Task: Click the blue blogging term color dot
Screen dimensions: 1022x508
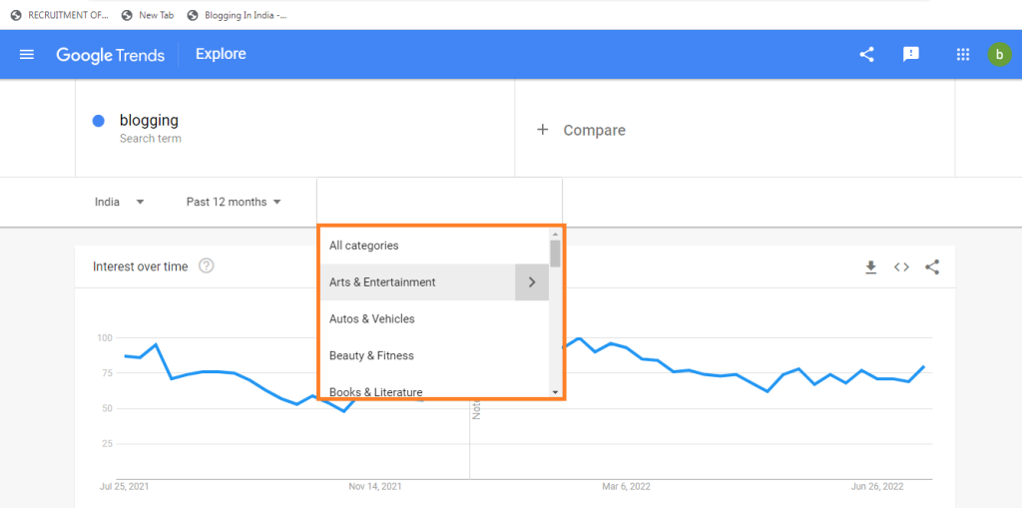Action: [99, 121]
